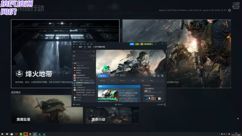The height and width of the screenshot is (136, 242).
Task: Open game launcher settings gear icon
Action: pos(229,10)
